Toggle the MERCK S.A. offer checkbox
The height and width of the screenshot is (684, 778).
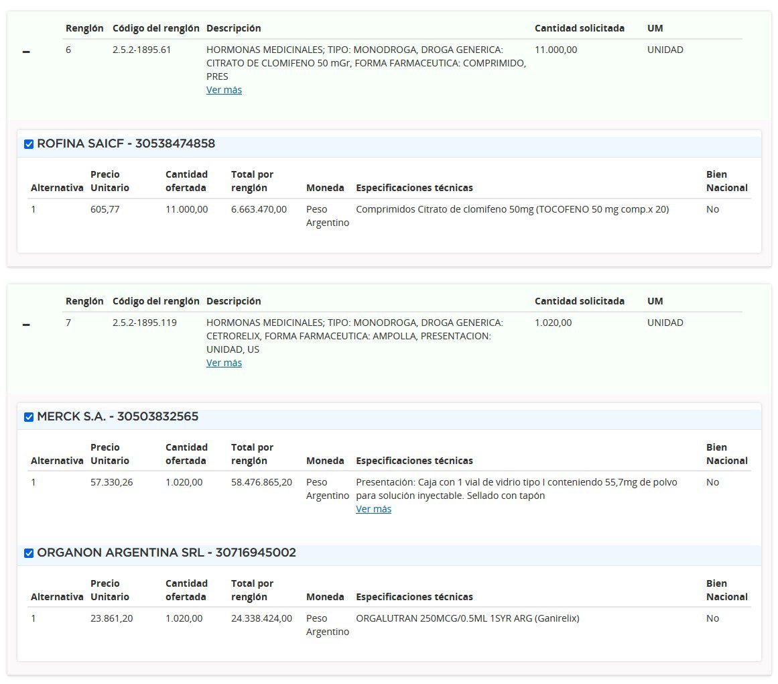[29, 417]
